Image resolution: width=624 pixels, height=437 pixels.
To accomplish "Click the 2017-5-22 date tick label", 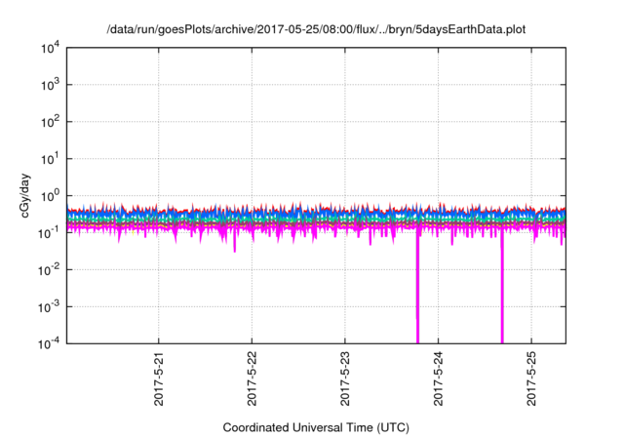I will [x=252, y=378].
